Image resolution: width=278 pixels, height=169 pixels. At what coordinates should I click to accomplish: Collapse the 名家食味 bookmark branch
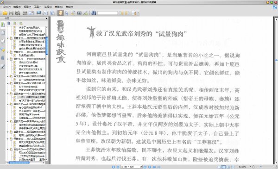click(x=7, y=83)
